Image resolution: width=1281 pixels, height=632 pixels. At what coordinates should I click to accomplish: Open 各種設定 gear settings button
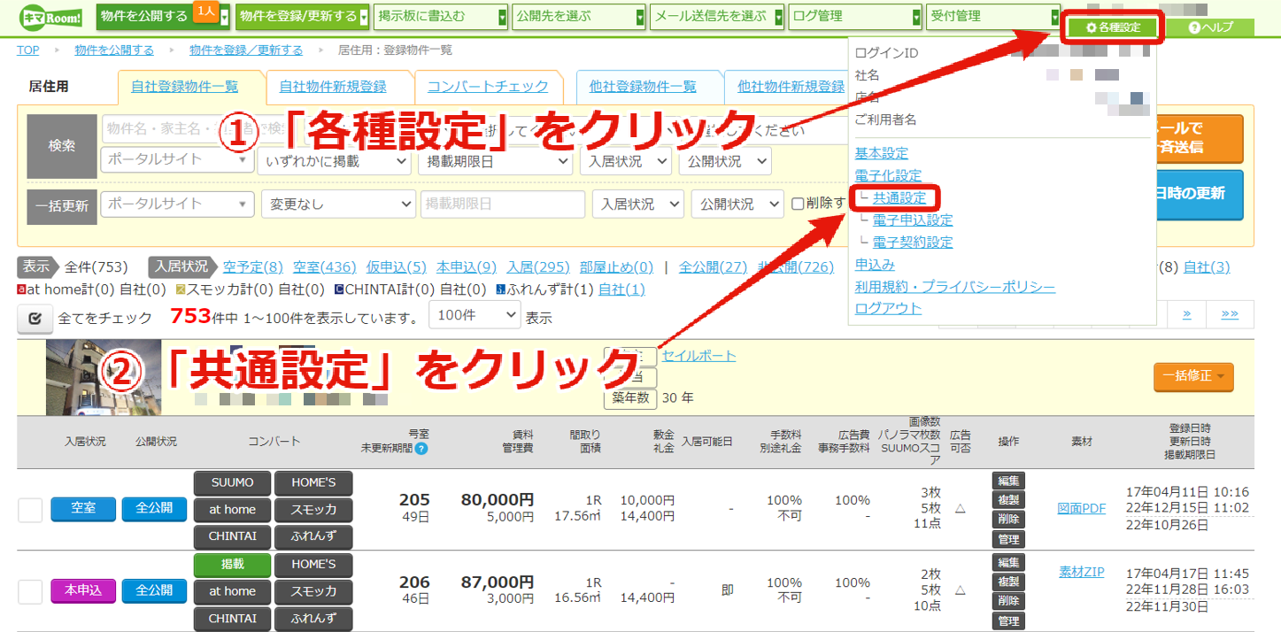(1113, 27)
